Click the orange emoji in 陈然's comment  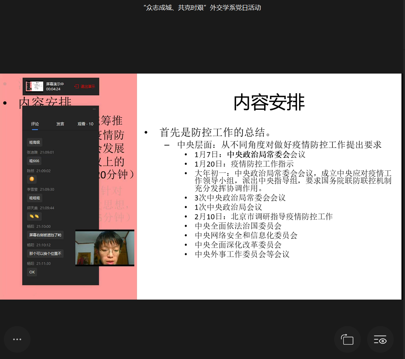pos(32,179)
